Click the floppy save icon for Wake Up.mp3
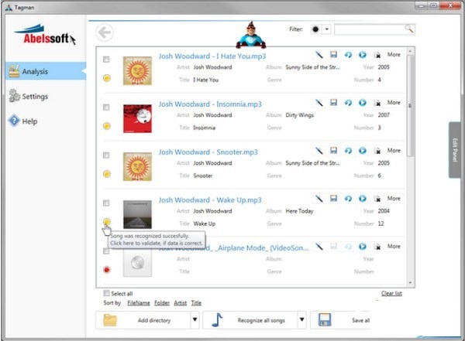 (x=333, y=198)
